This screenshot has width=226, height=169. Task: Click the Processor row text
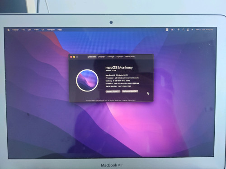coord(122,78)
